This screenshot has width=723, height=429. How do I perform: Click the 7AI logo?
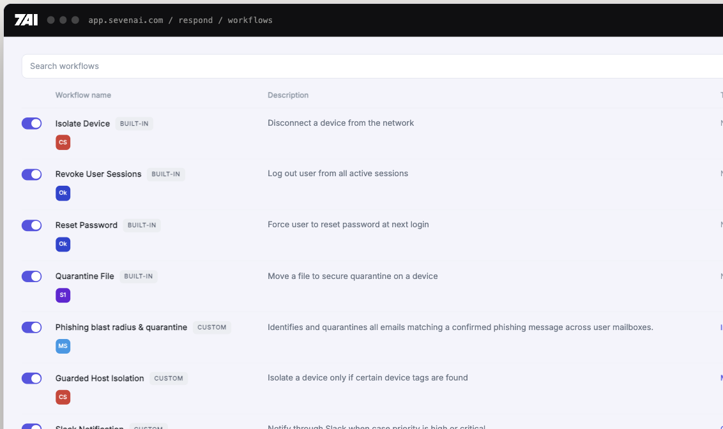pos(26,20)
